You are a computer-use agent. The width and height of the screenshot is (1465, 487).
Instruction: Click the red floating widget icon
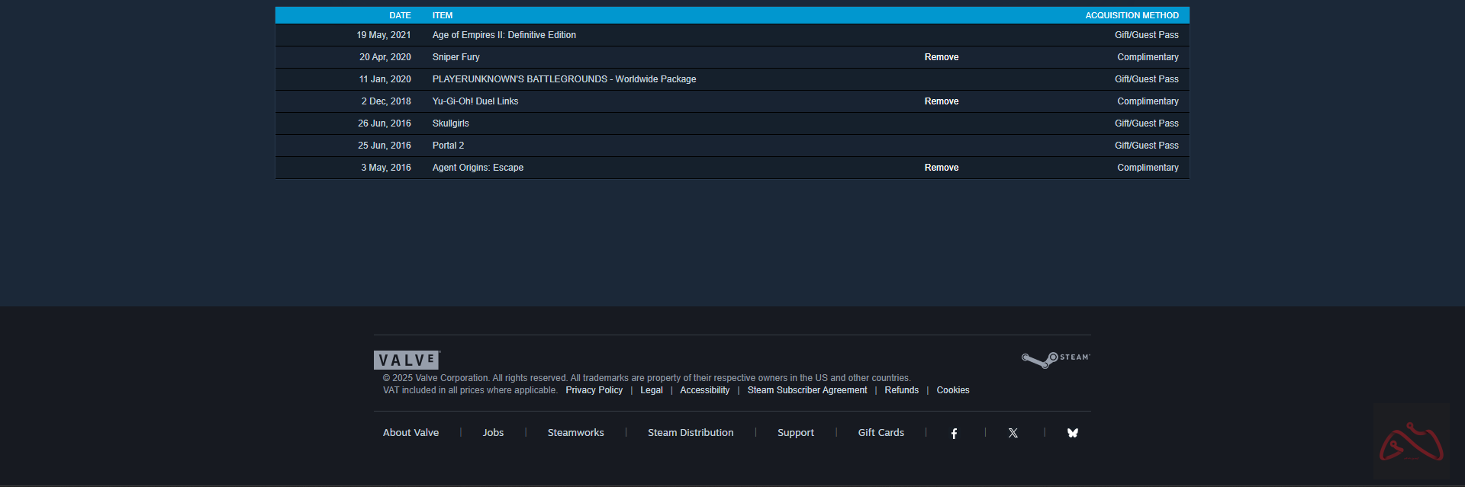(x=1411, y=441)
